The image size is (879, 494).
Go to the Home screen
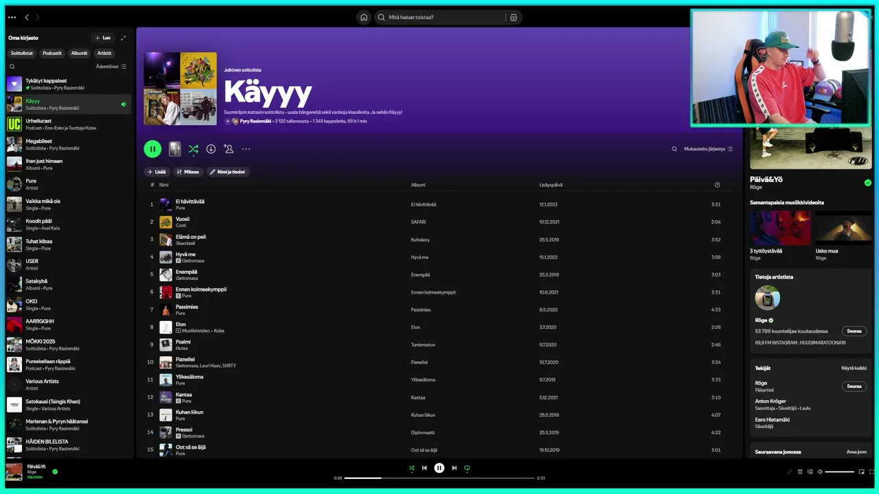pos(364,17)
